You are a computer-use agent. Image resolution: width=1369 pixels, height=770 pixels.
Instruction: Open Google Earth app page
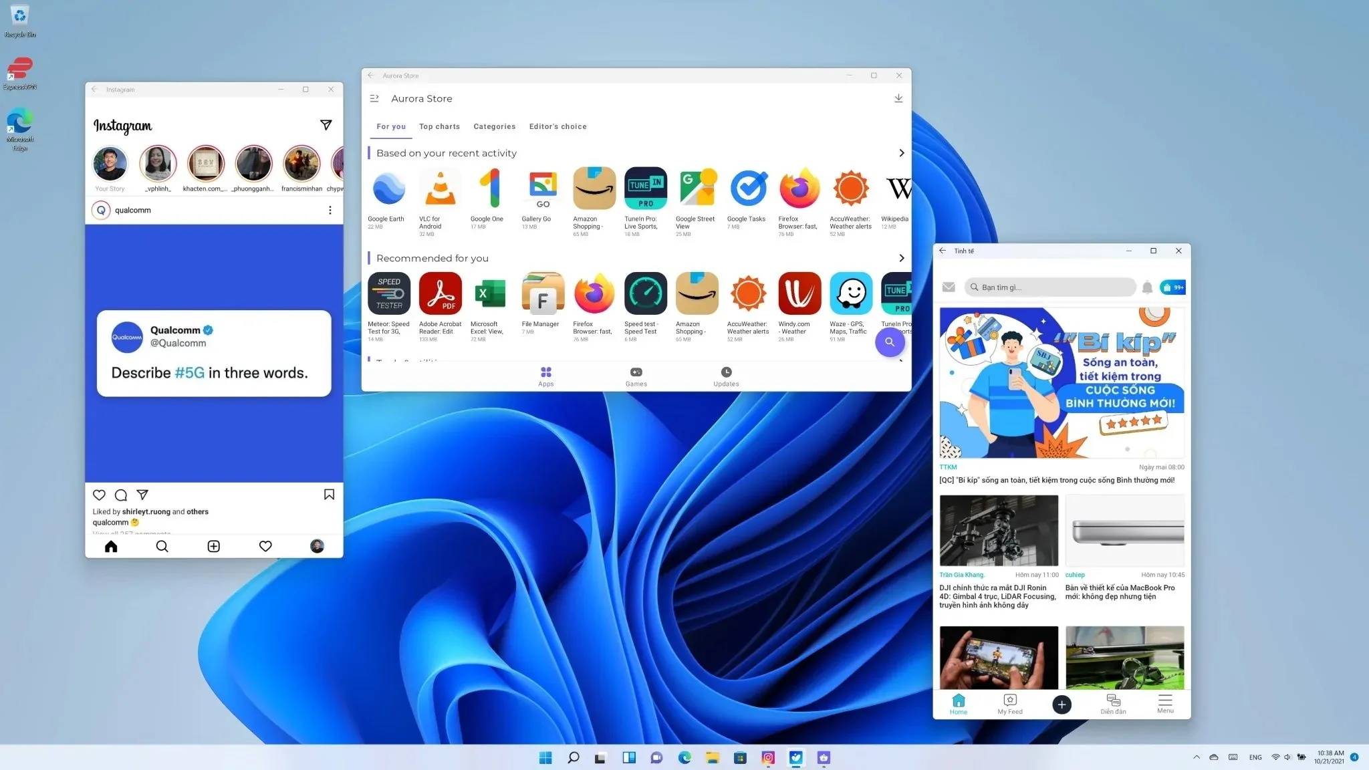[388, 188]
